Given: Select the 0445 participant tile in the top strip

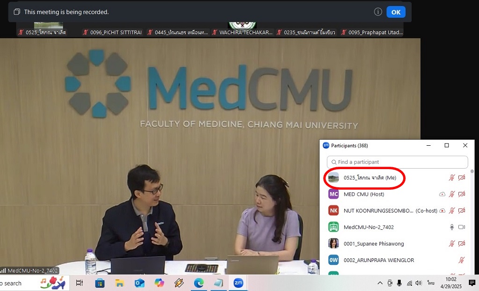Looking at the screenshot, I should [178, 29].
